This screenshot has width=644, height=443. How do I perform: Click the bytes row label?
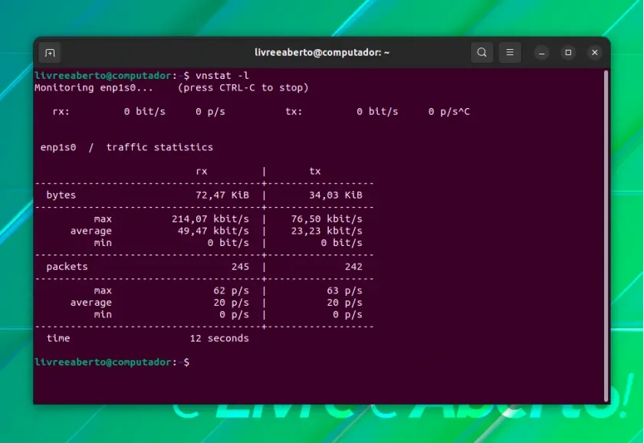click(x=61, y=195)
